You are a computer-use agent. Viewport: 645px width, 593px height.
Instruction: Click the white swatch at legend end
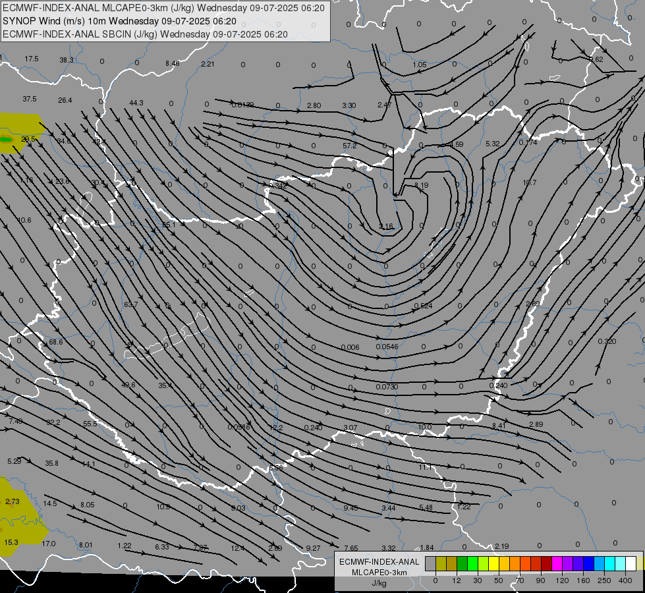(x=631, y=563)
